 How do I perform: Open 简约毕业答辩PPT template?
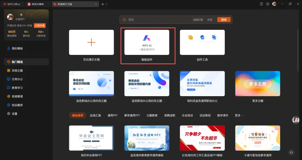tap(91, 138)
